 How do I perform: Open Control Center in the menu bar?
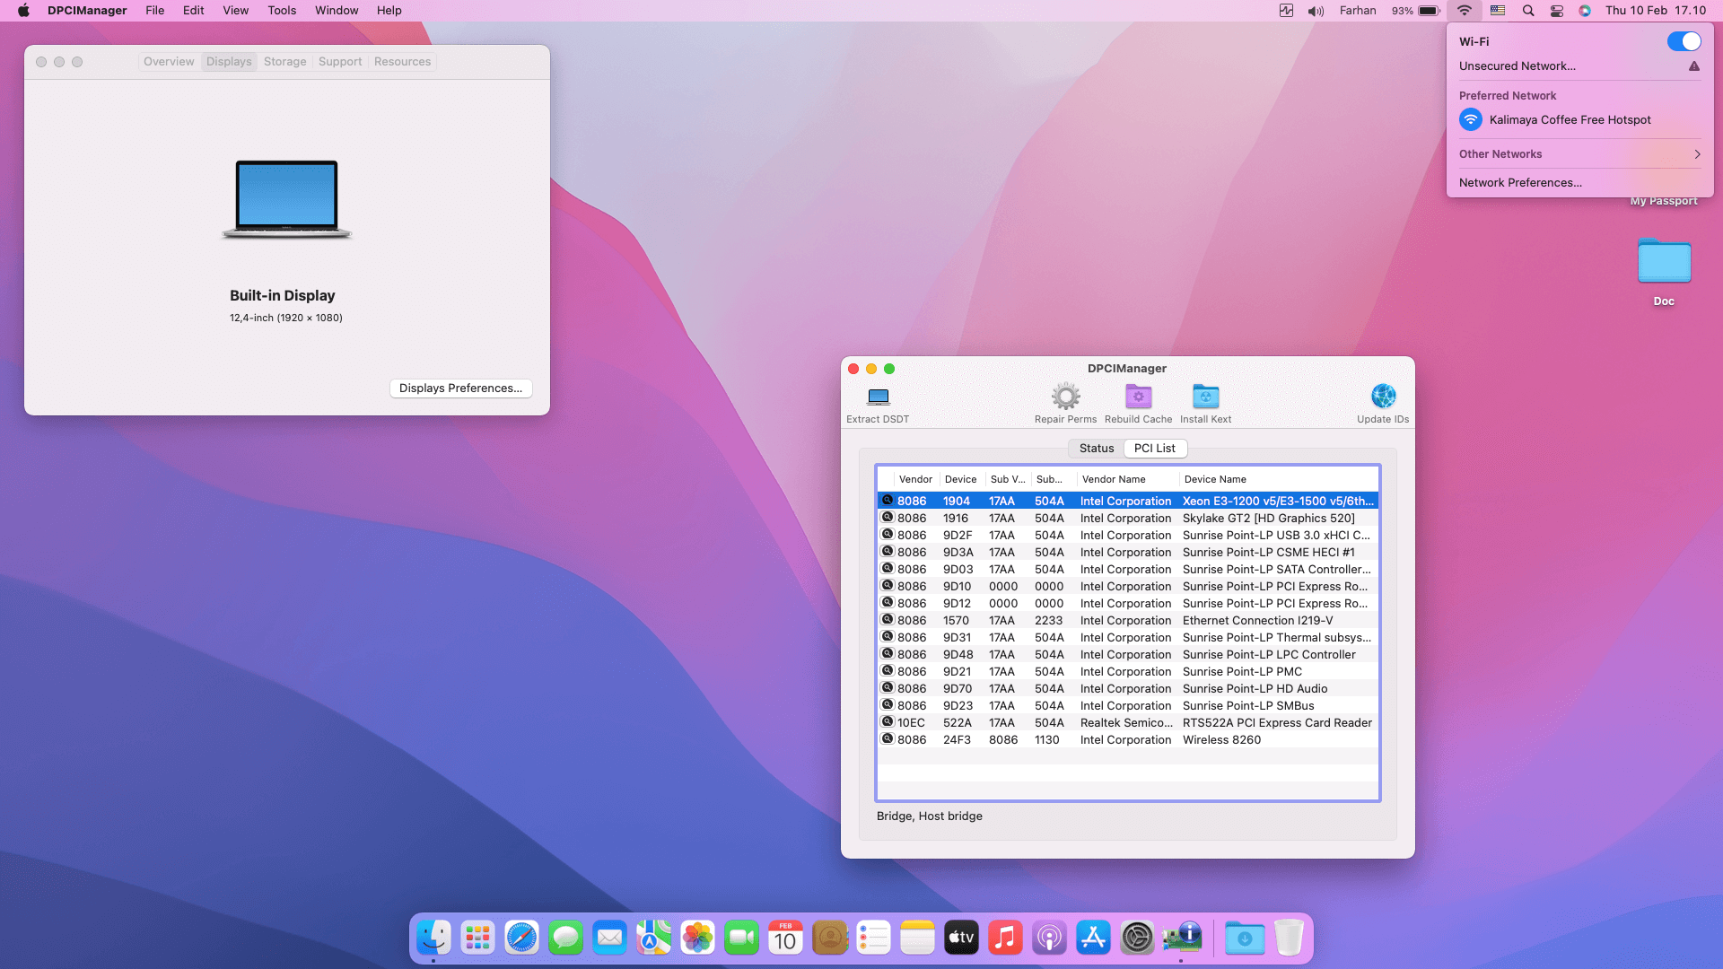click(1557, 11)
